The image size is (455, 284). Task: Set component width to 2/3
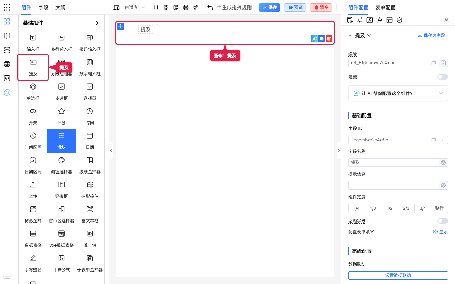click(x=406, y=208)
